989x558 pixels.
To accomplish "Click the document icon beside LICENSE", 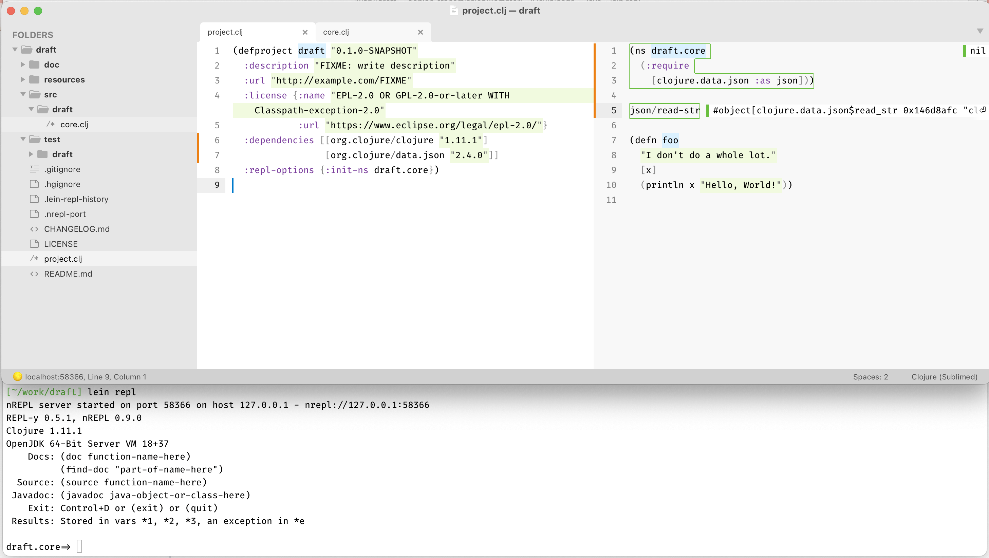I will [x=34, y=243].
